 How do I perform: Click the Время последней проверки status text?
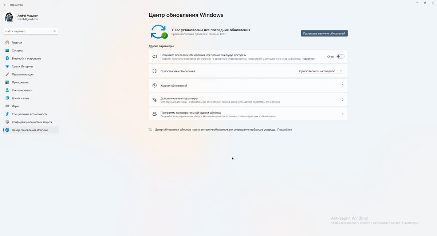point(198,34)
